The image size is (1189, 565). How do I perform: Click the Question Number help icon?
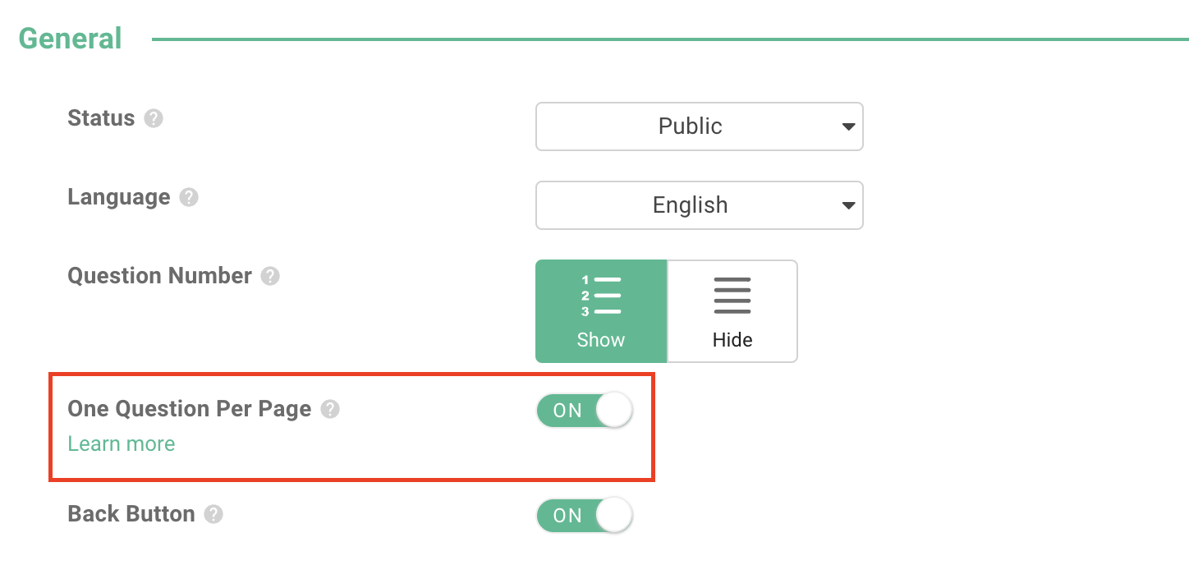(269, 276)
